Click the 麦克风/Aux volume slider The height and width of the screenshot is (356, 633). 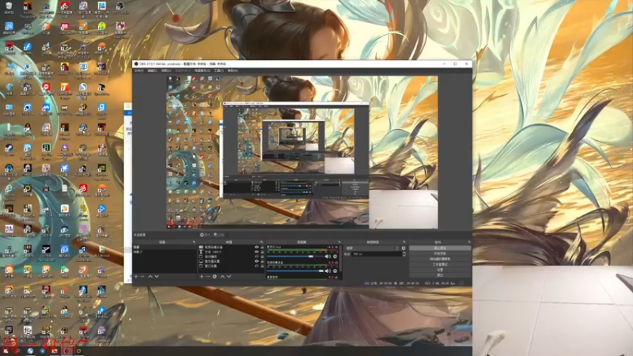point(295,256)
